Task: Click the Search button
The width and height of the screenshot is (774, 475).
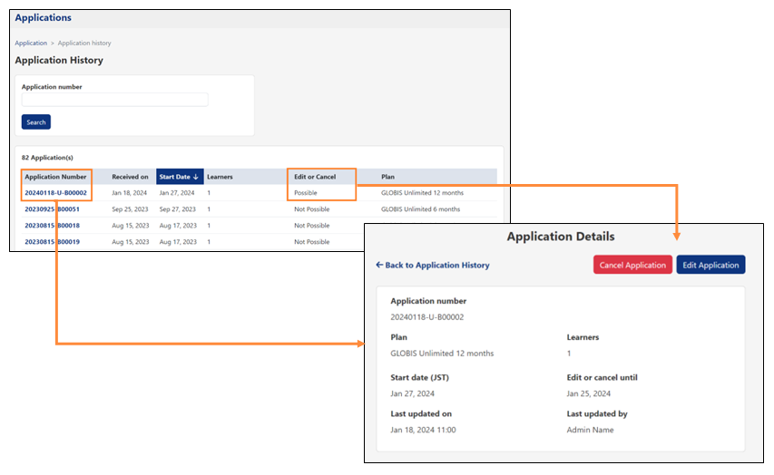Action: pyautogui.click(x=36, y=122)
